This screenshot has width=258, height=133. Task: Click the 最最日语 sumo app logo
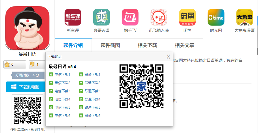pyautogui.click(x=28, y=28)
